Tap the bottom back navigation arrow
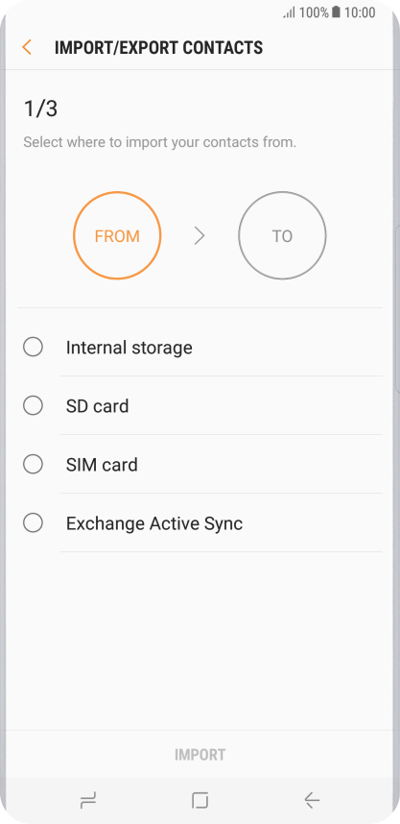The image size is (400, 824). pos(312,800)
